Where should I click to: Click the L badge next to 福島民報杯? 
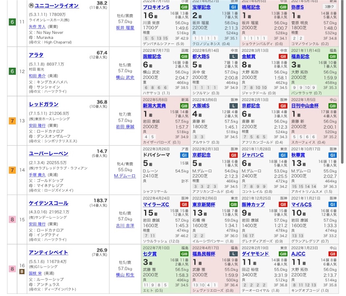(234, 254)
